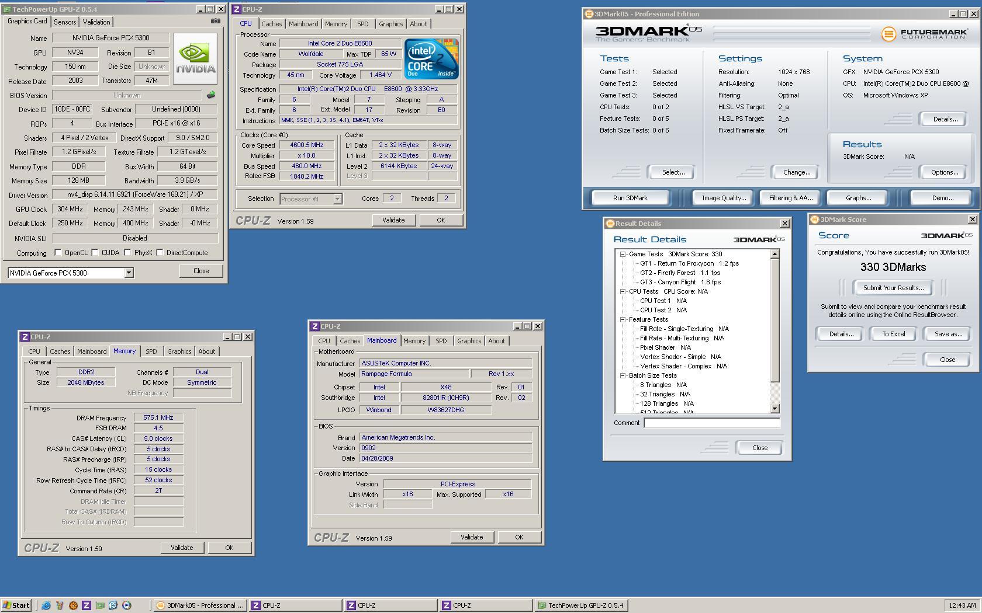Image resolution: width=982 pixels, height=613 pixels.
Task: Open 3DMark05 Professional taskbar button
Action: pyautogui.click(x=200, y=605)
